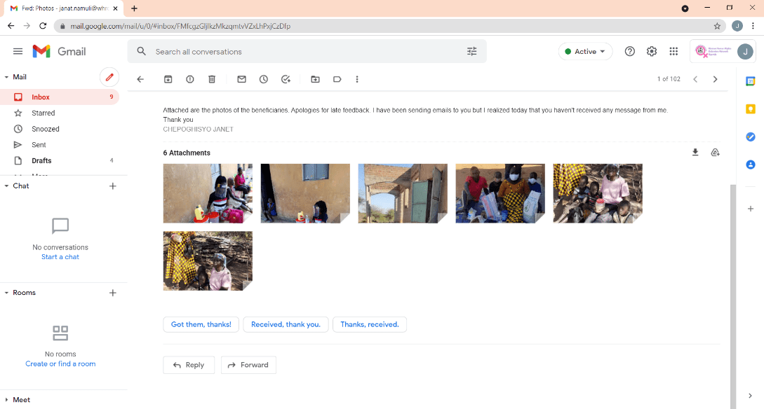Viewport: 764px width, 409px height.
Task: Open Gmail support help icon
Action: pyautogui.click(x=630, y=51)
